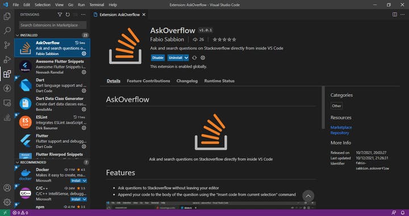Open manage gear for Flutter extension
The image size is (409, 216).
84,146
